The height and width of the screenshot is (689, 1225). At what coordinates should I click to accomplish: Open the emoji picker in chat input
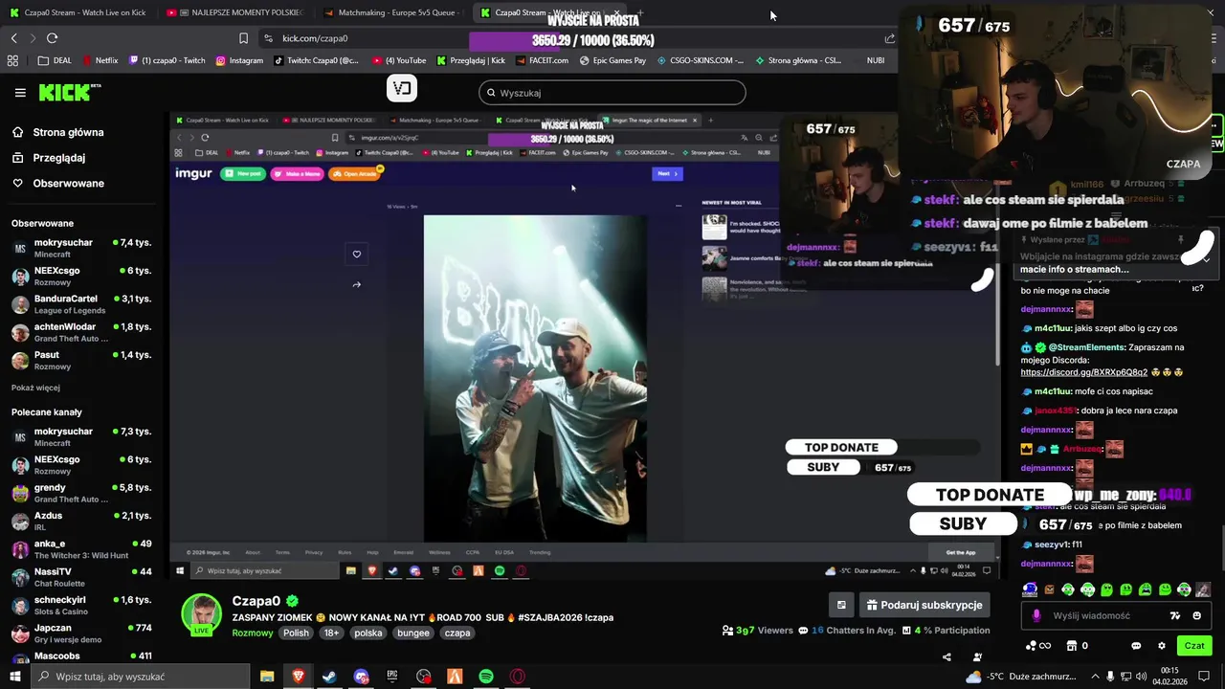tap(1196, 616)
